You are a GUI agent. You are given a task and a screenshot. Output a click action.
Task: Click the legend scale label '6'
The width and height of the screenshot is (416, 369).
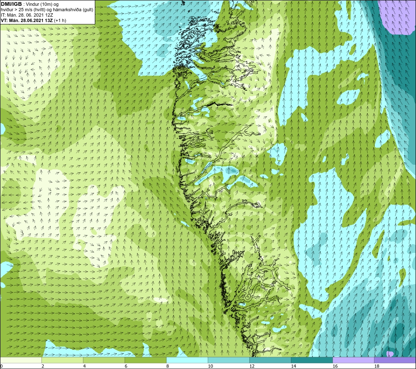(x=126, y=366)
